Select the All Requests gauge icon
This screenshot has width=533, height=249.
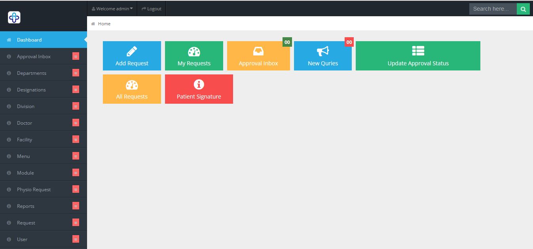tap(131, 84)
